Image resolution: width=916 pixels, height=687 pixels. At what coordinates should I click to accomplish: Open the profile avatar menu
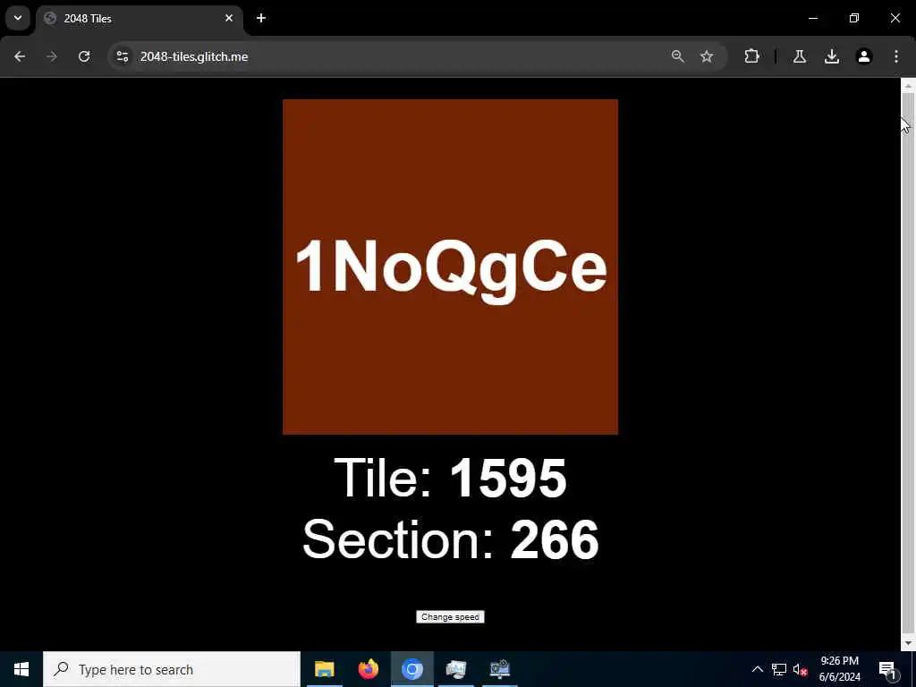coord(864,56)
